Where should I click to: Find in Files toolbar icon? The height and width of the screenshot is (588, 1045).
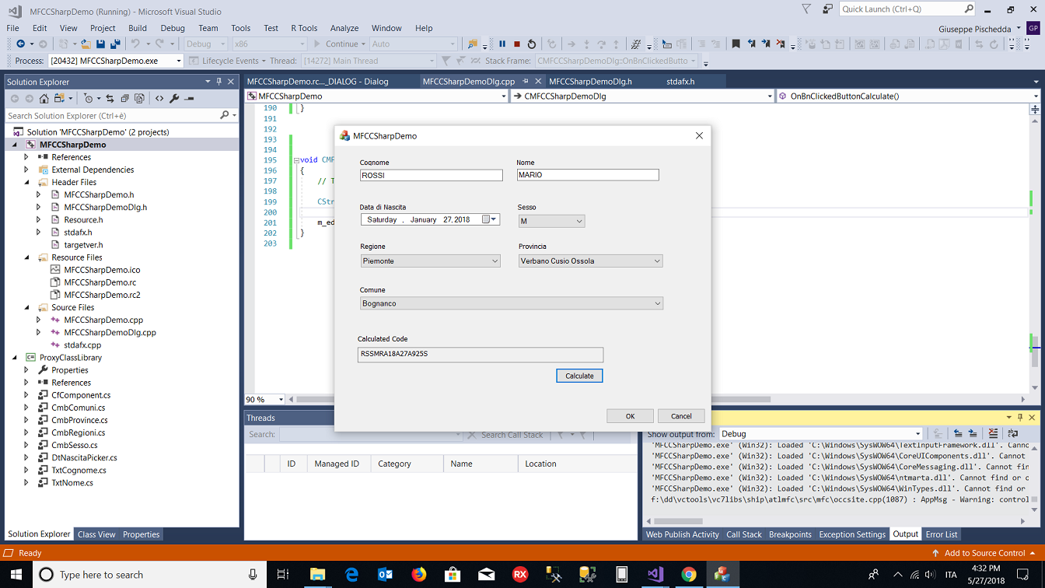point(472,44)
